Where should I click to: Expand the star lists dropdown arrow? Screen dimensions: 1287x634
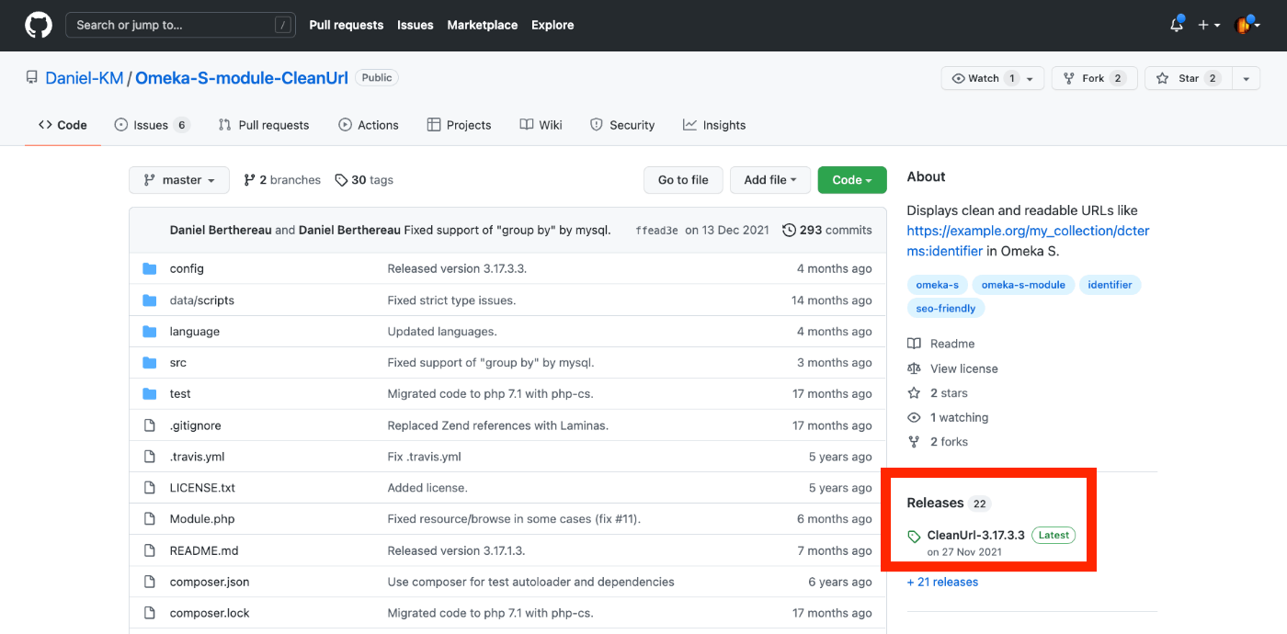click(x=1246, y=78)
